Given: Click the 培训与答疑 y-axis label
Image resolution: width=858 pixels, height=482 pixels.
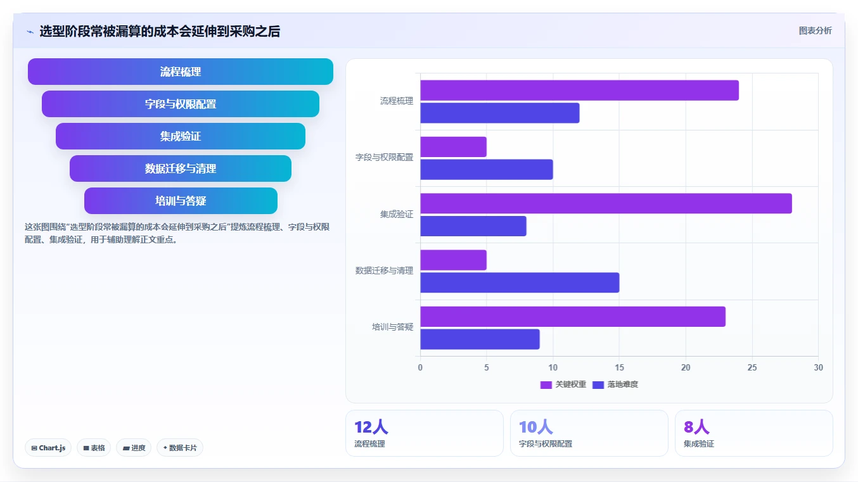Looking at the screenshot, I should 393,327.
